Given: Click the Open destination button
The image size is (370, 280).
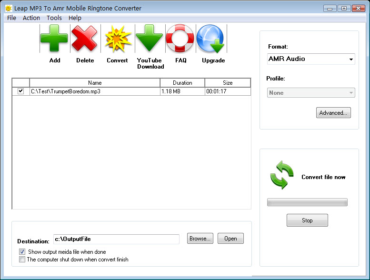Looking at the screenshot, I should point(230,239).
